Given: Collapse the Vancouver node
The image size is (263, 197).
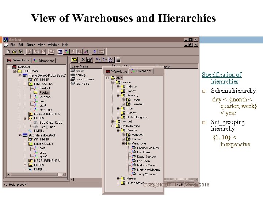Looking at the screenshot, I should [x=123, y=143].
